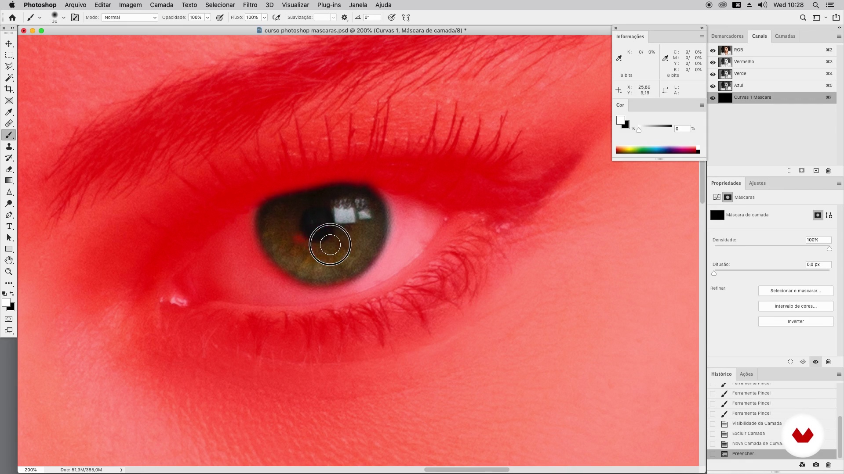The width and height of the screenshot is (844, 474).
Task: Open the Fluxo value dropdown
Action: pyautogui.click(x=264, y=18)
